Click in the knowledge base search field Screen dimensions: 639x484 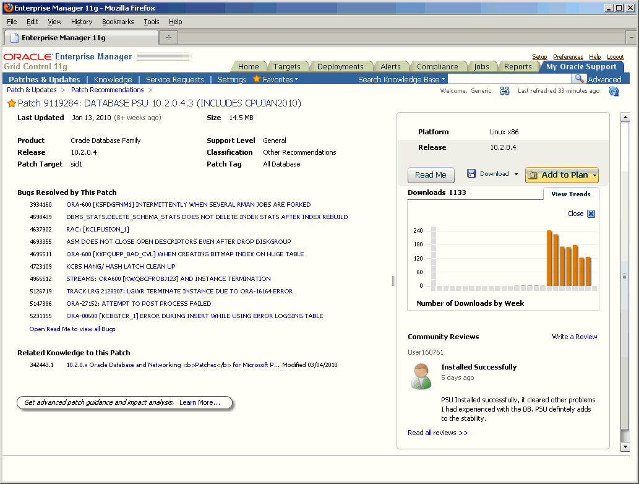pyautogui.click(x=509, y=79)
